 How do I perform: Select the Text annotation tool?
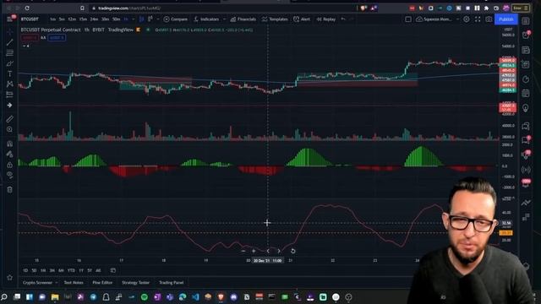pos(9,73)
